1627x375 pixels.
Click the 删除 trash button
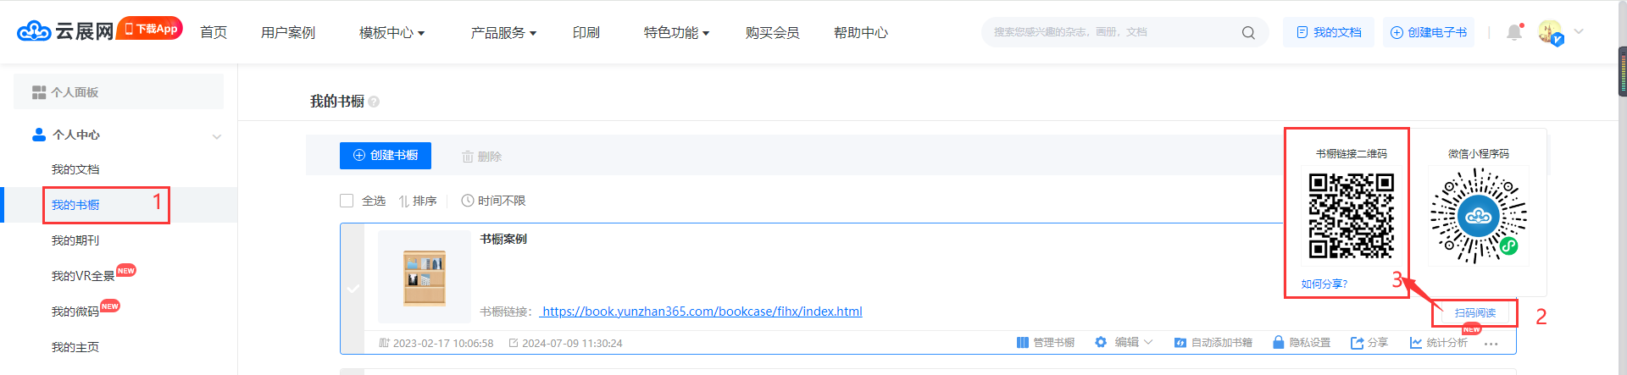[481, 157]
